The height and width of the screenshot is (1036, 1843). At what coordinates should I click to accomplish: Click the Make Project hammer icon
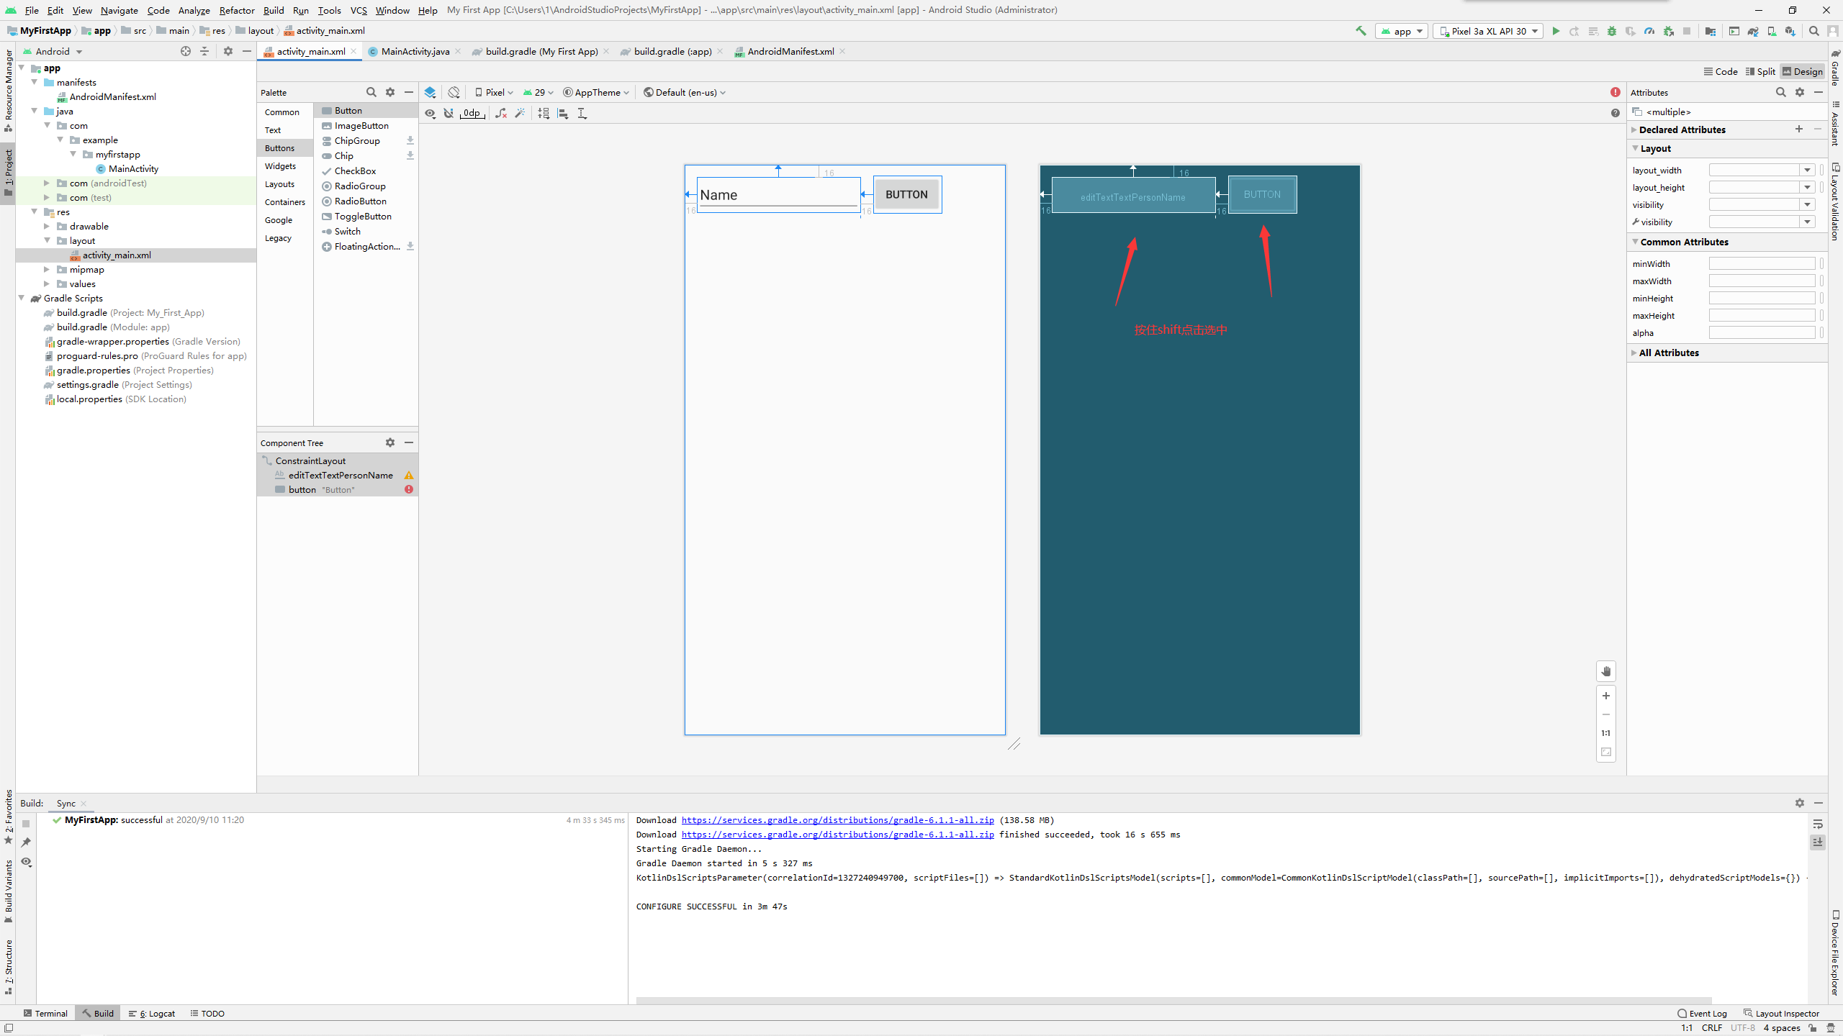tap(1361, 31)
